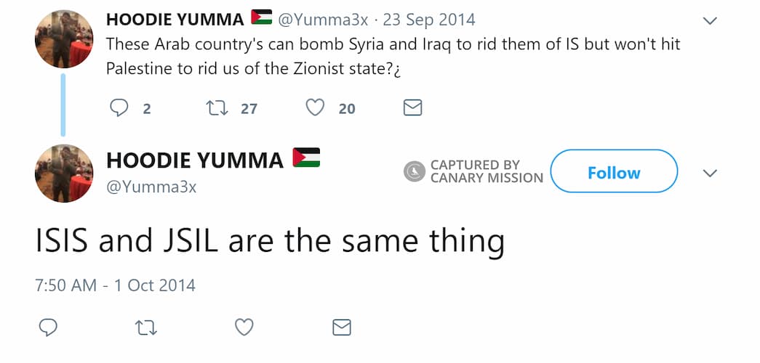760x363 pixels.
Task: Like the ISIS and JSIL tweet
Action: click(x=244, y=327)
